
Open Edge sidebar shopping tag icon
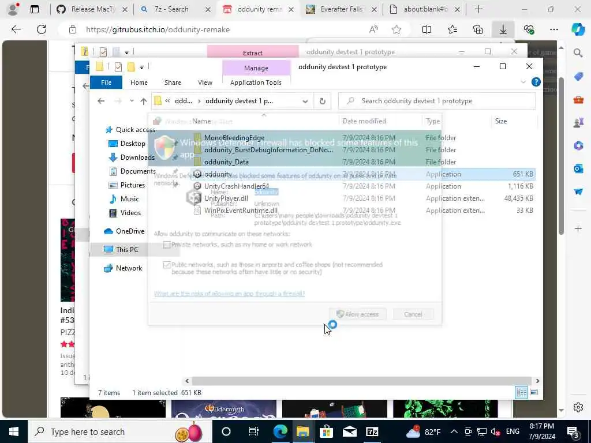[578, 76]
